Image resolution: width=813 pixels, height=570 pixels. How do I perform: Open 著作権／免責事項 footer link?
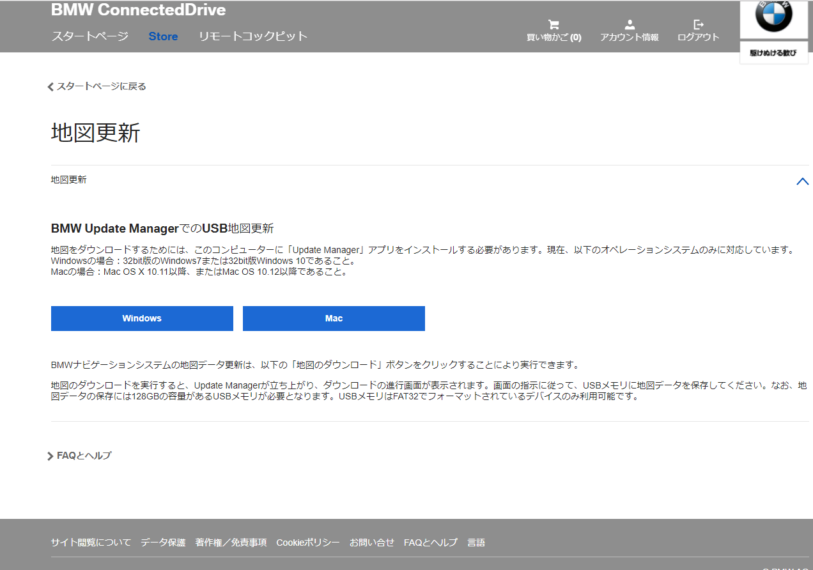pos(231,543)
